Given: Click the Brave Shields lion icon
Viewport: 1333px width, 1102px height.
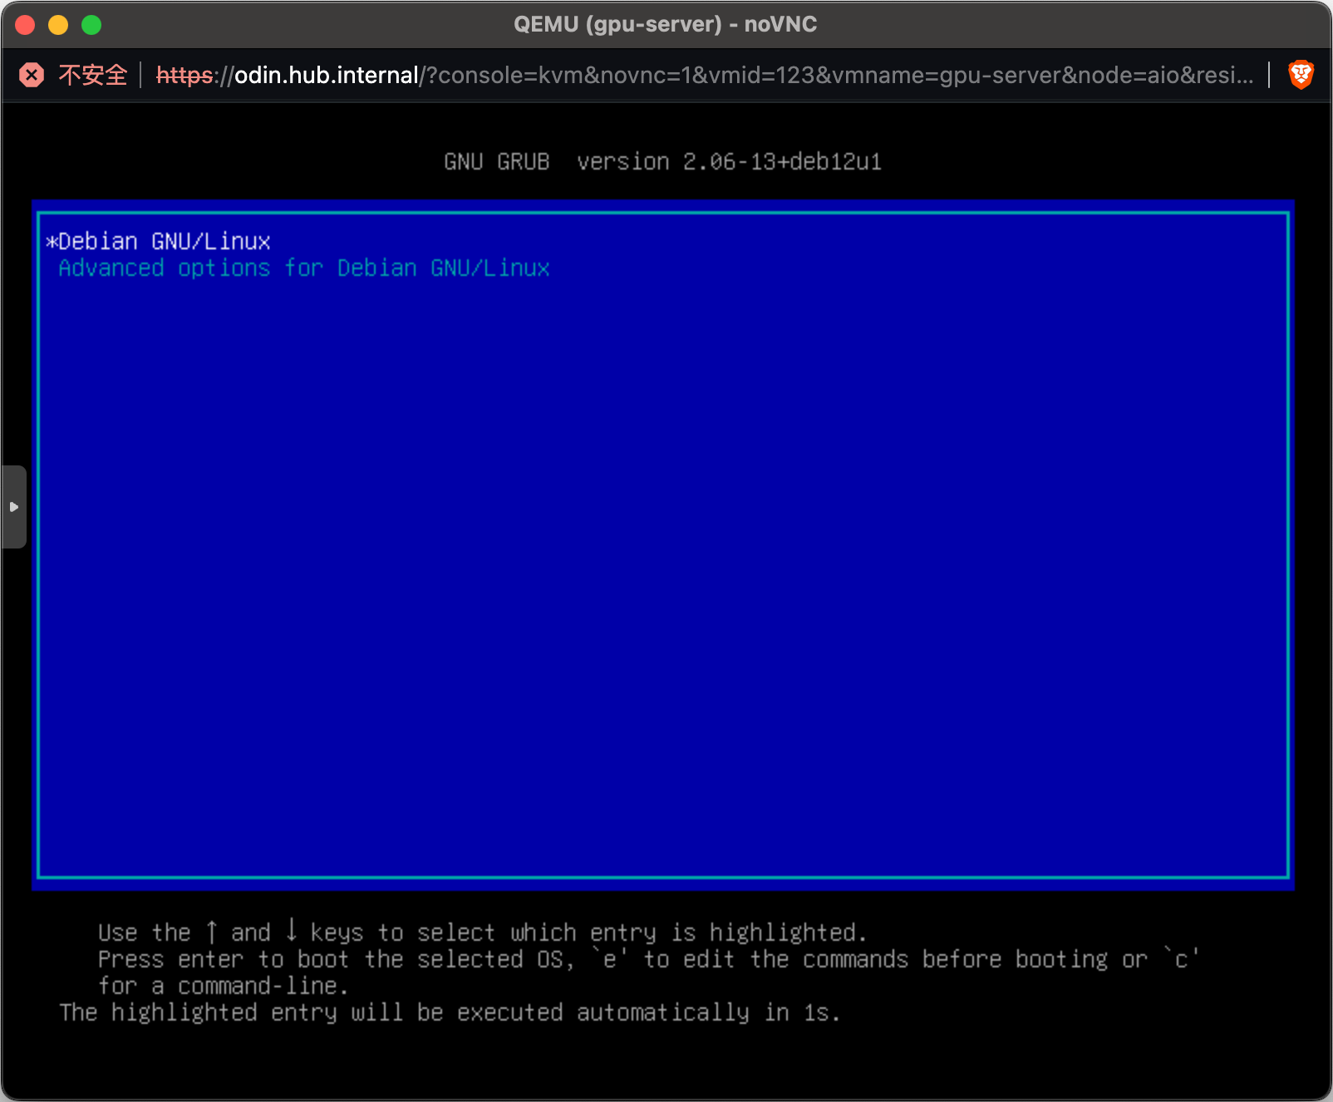Looking at the screenshot, I should pyautogui.click(x=1301, y=75).
